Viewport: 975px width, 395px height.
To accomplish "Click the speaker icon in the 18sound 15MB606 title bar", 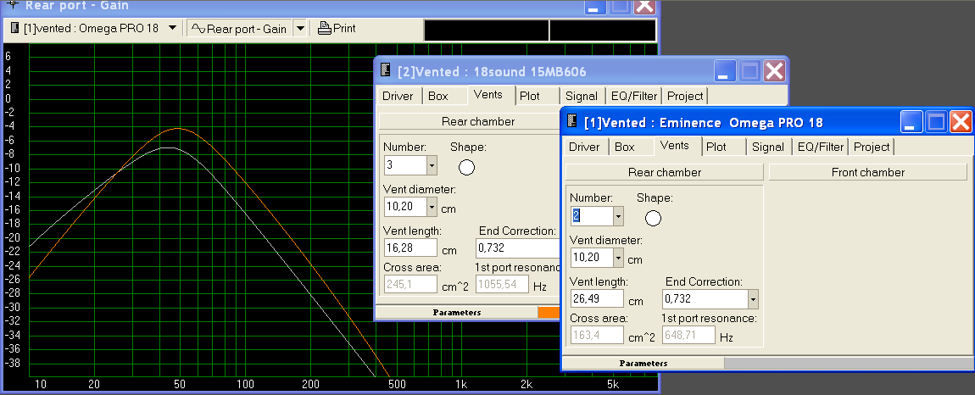I will (x=386, y=70).
